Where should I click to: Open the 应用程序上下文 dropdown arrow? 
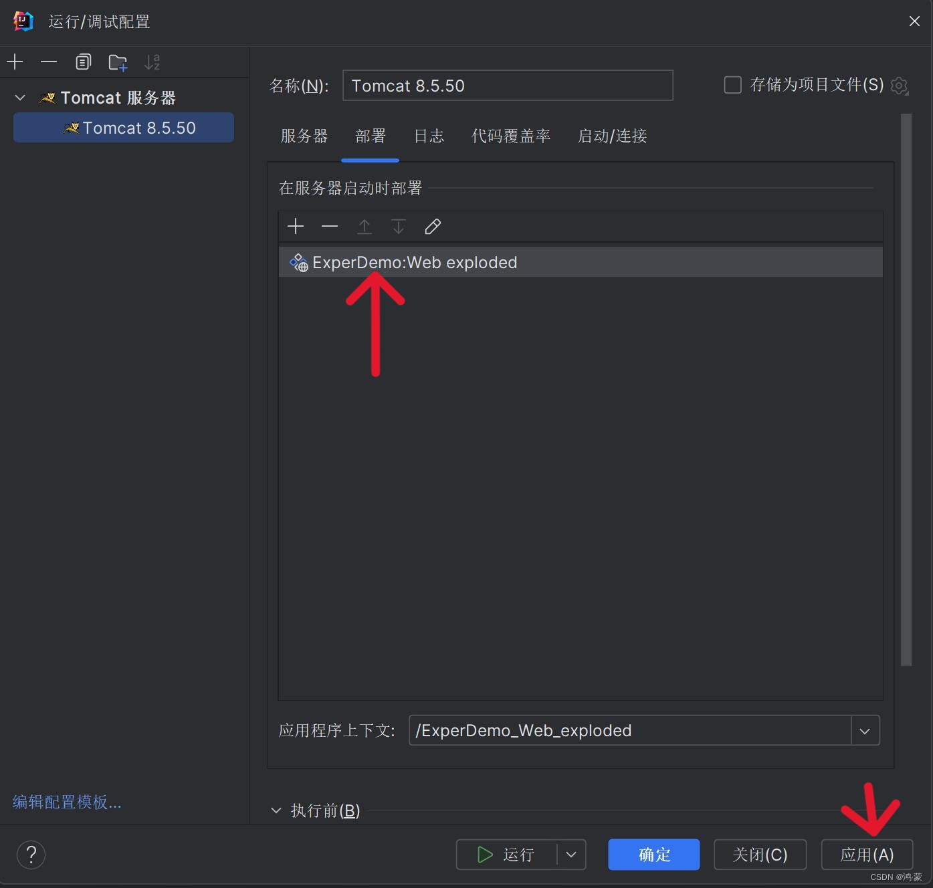point(865,731)
